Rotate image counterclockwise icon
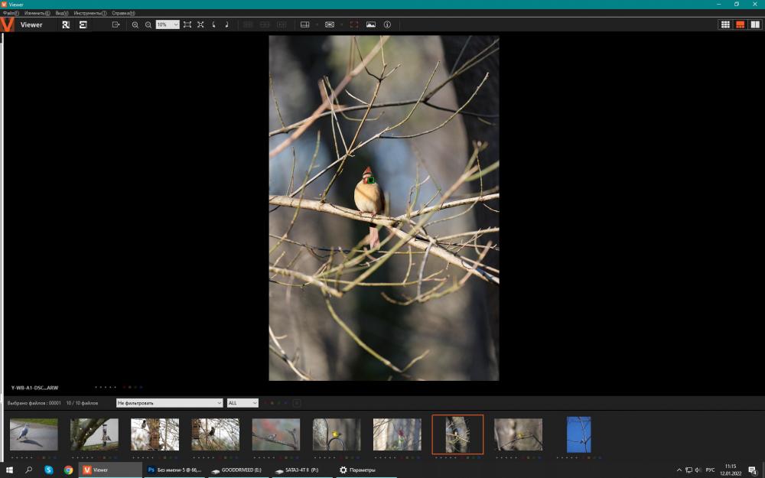The image size is (765, 478). [213, 24]
